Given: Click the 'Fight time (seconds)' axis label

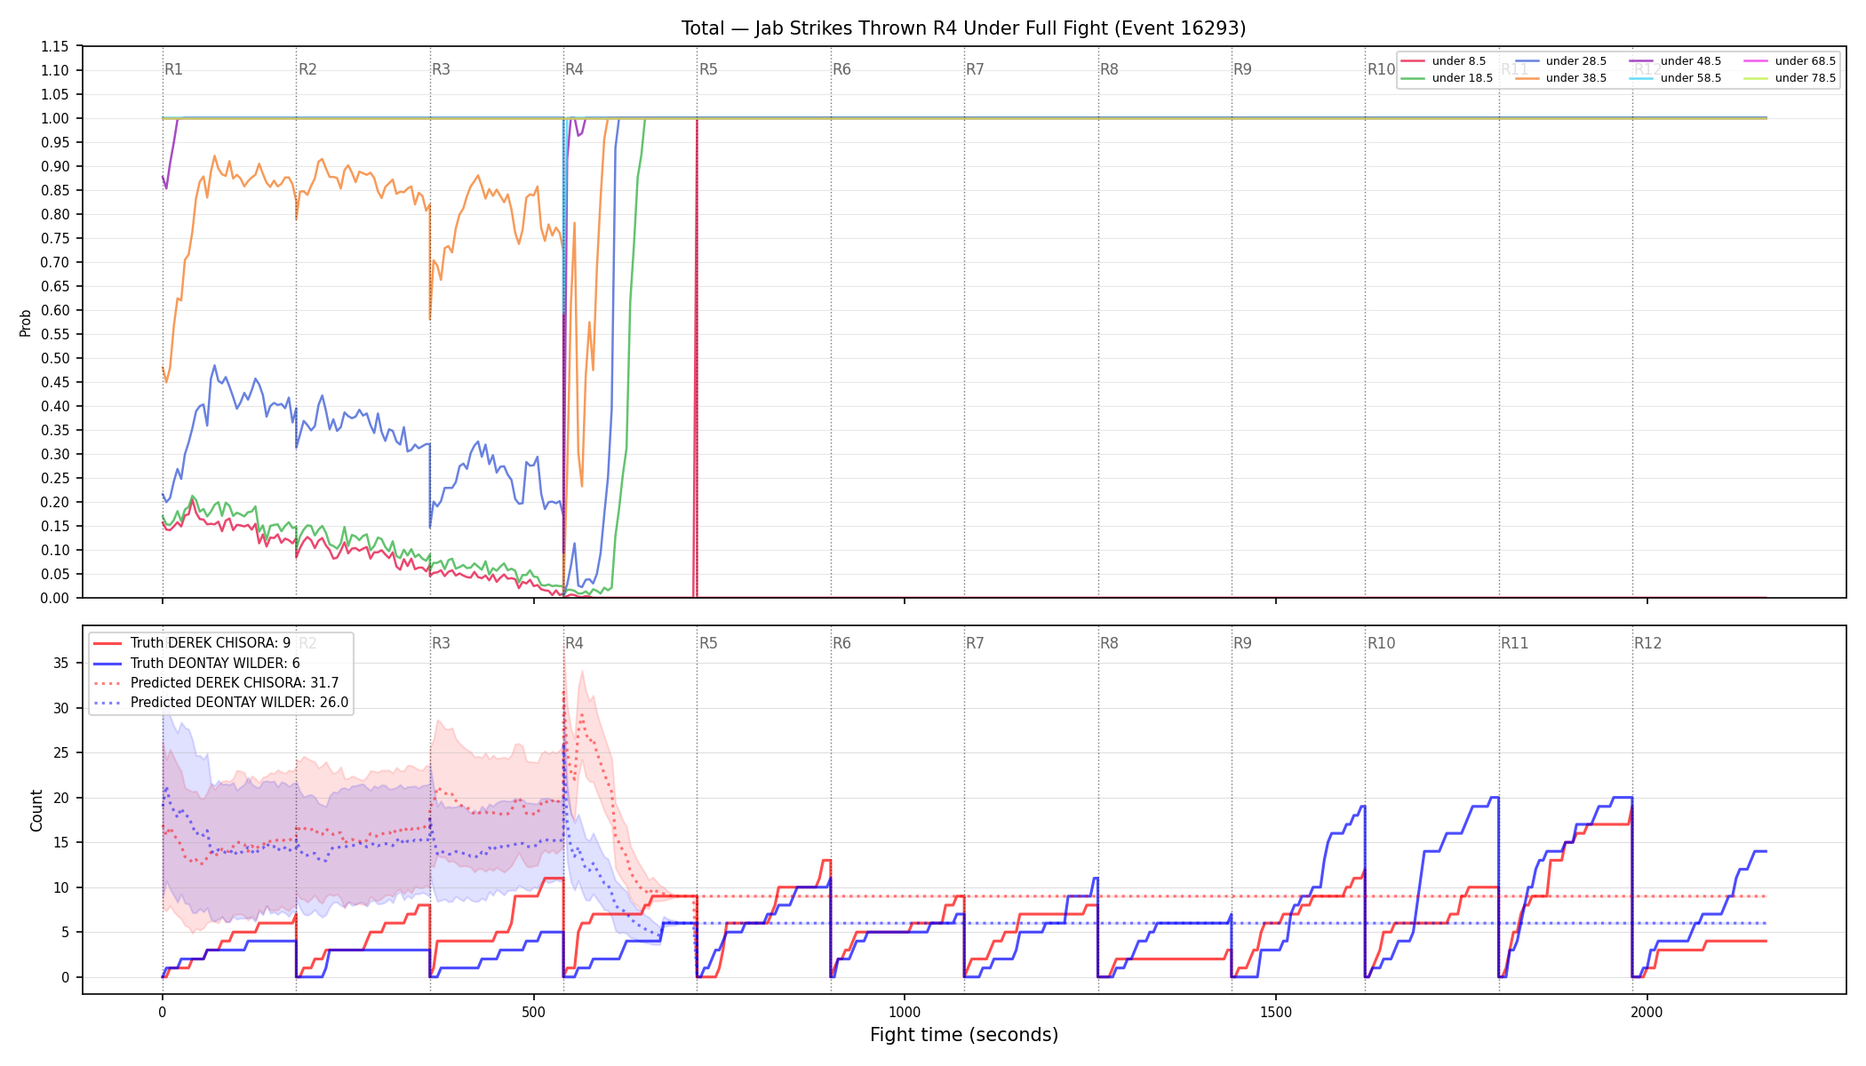Looking at the screenshot, I should (963, 1035).
